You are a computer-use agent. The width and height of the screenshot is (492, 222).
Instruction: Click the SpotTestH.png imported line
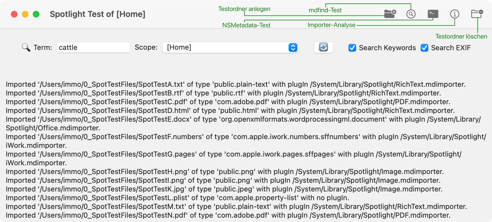coord(225,172)
